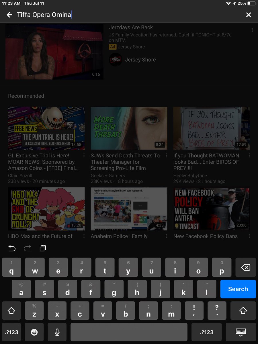Tap the l key
Screen dimensions: 258x344
(x=206, y=289)
